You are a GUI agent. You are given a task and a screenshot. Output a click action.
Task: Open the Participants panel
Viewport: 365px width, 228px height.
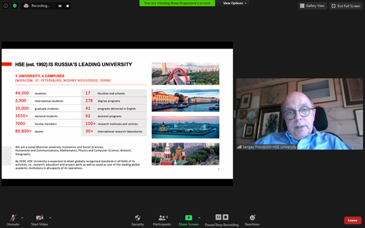(x=162, y=220)
